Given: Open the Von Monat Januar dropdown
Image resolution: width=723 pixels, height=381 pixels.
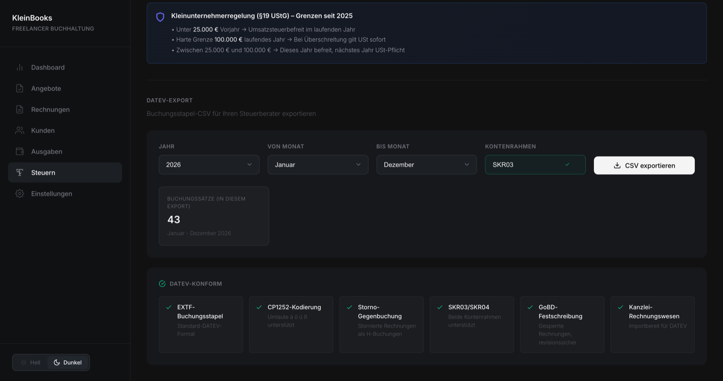Looking at the screenshot, I should [x=318, y=165].
